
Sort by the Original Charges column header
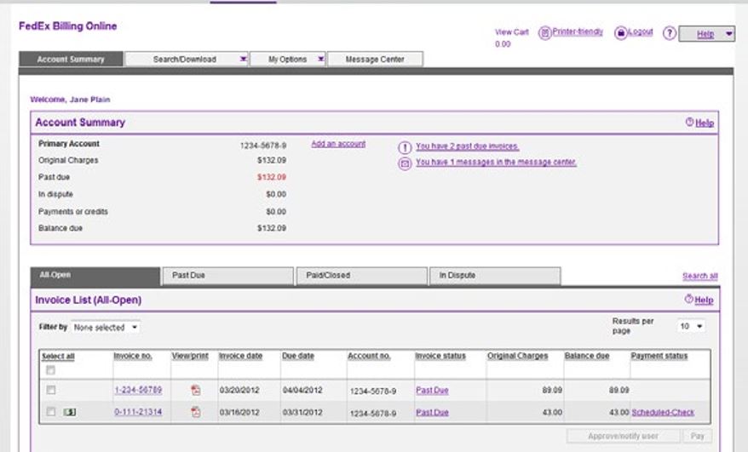click(x=518, y=356)
